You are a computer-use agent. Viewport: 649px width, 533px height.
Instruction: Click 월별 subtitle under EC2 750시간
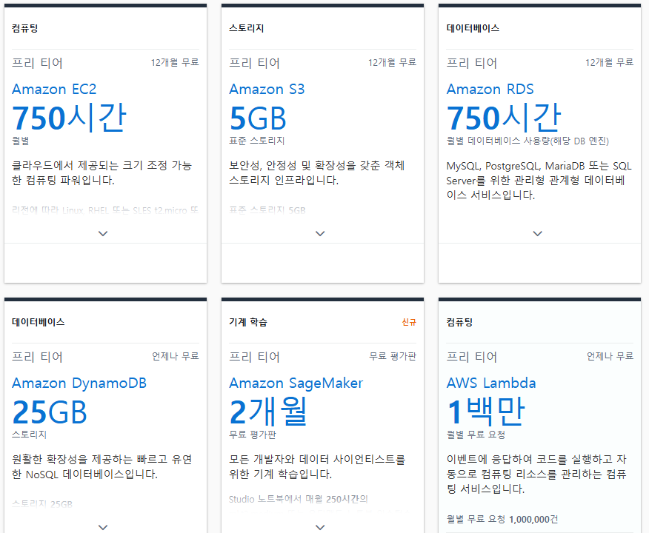pyautogui.click(x=20, y=141)
